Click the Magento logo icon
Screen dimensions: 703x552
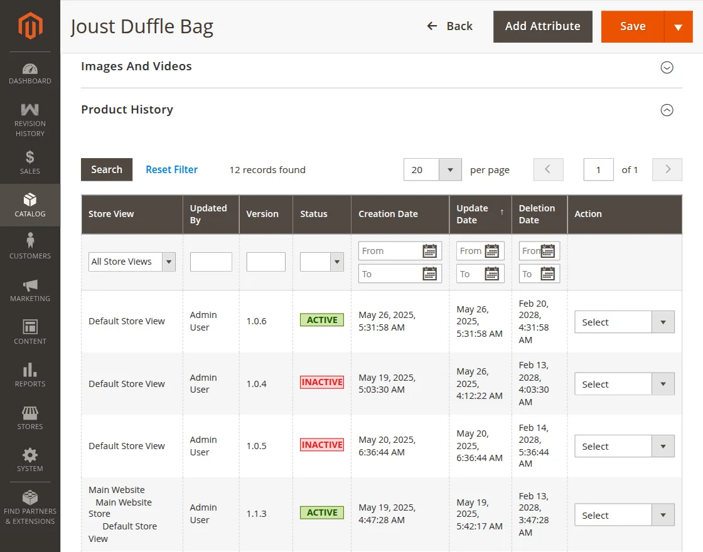30,26
